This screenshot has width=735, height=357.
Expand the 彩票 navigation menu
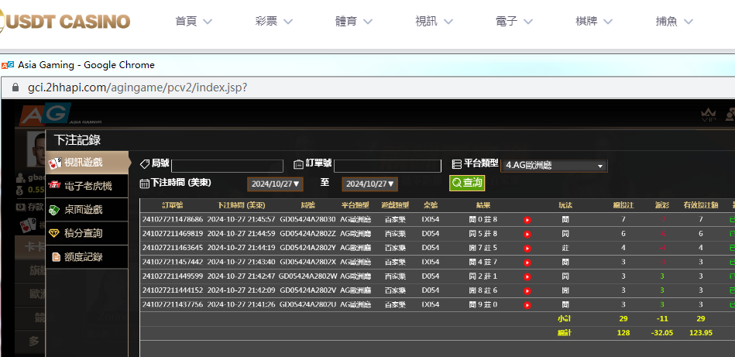coord(273,22)
